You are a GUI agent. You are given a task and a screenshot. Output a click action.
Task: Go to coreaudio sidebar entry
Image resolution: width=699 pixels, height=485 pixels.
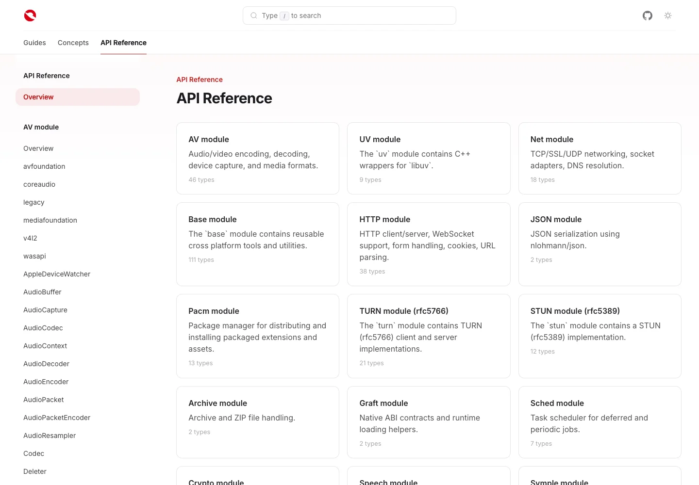tap(39, 184)
